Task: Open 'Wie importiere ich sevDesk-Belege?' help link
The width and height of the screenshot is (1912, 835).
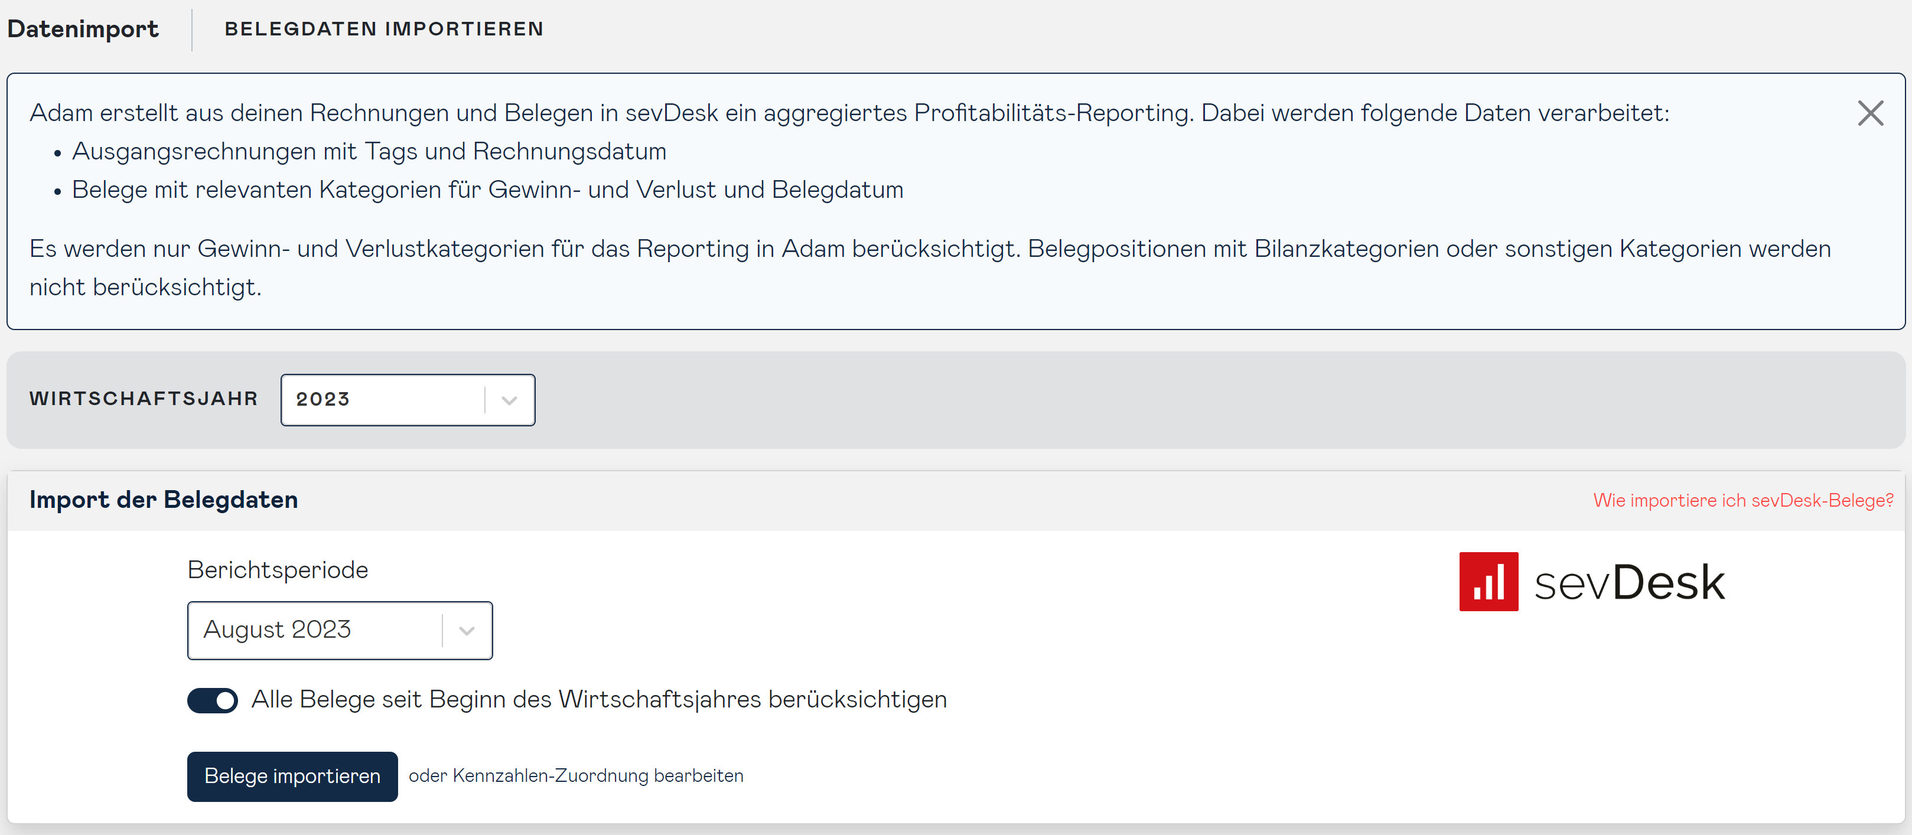Action: pyautogui.click(x=1742, y=500)
